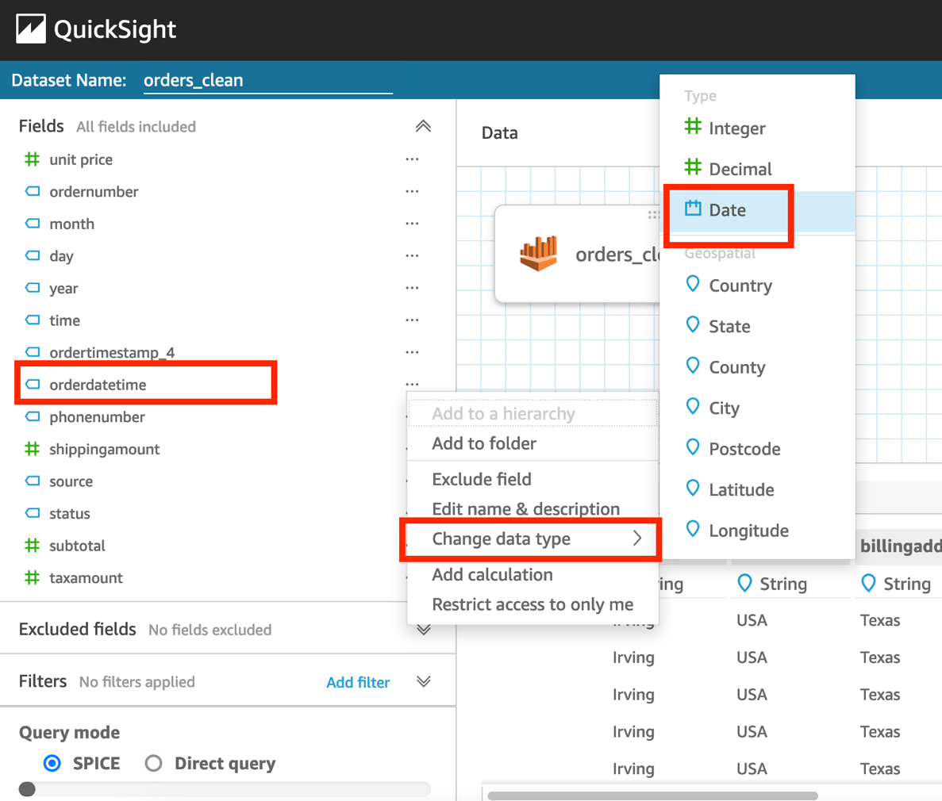Screen dimensions: 942x801
Task: Open options ellipsis for month field
Action: [x=412, y=224]
